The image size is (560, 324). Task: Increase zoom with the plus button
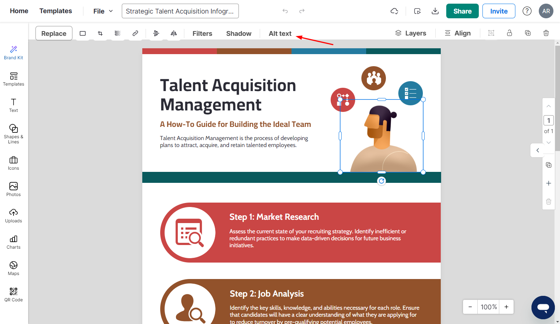(506, 307)
